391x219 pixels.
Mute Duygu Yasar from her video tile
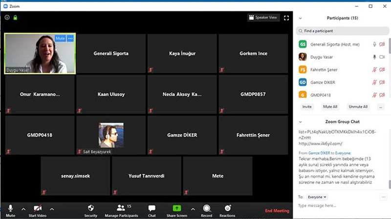[x=60, y=38]
